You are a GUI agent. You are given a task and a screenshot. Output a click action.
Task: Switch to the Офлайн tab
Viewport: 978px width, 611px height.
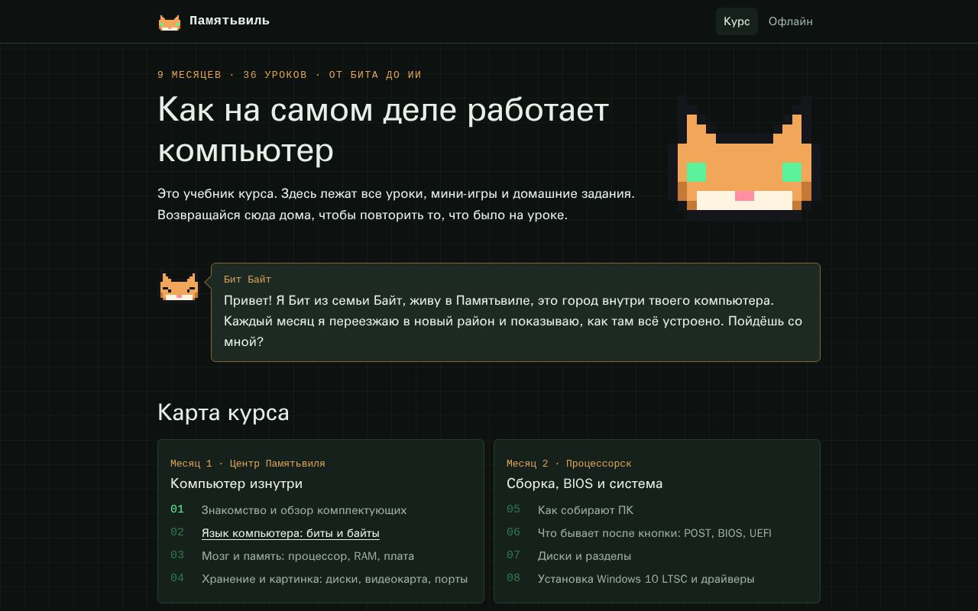tap(791, 21)
